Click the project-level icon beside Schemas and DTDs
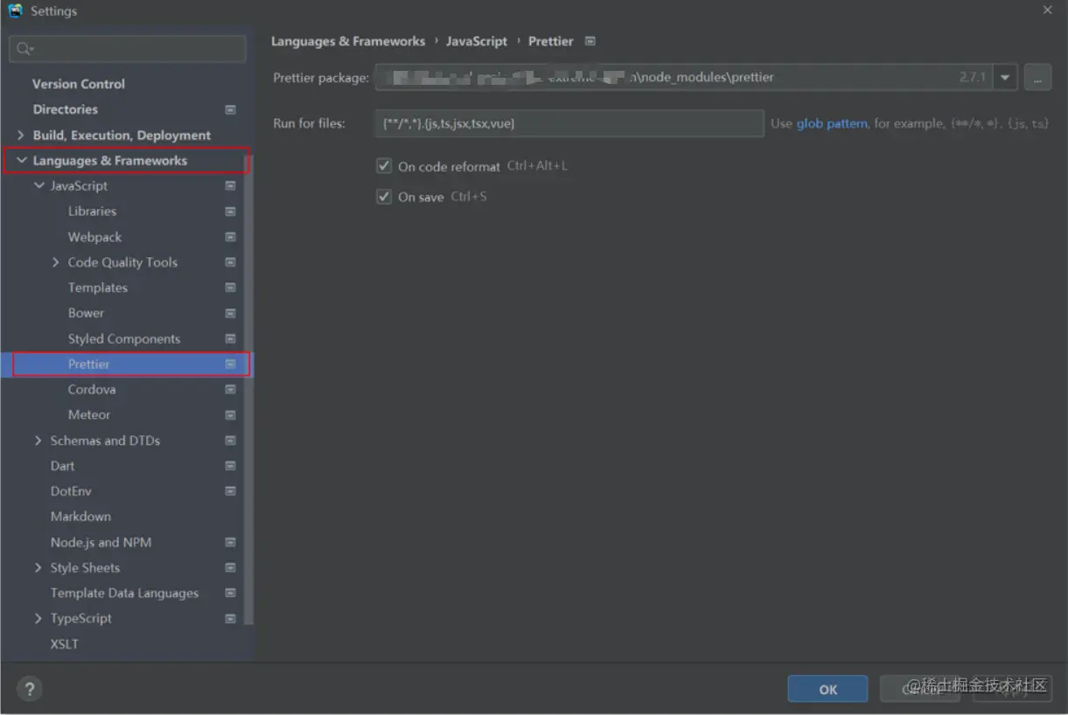The image size is (1068, 715). [230, 441]
